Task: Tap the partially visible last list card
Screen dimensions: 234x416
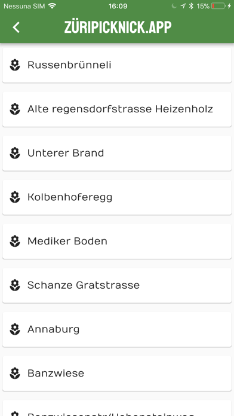Action: 117,408
